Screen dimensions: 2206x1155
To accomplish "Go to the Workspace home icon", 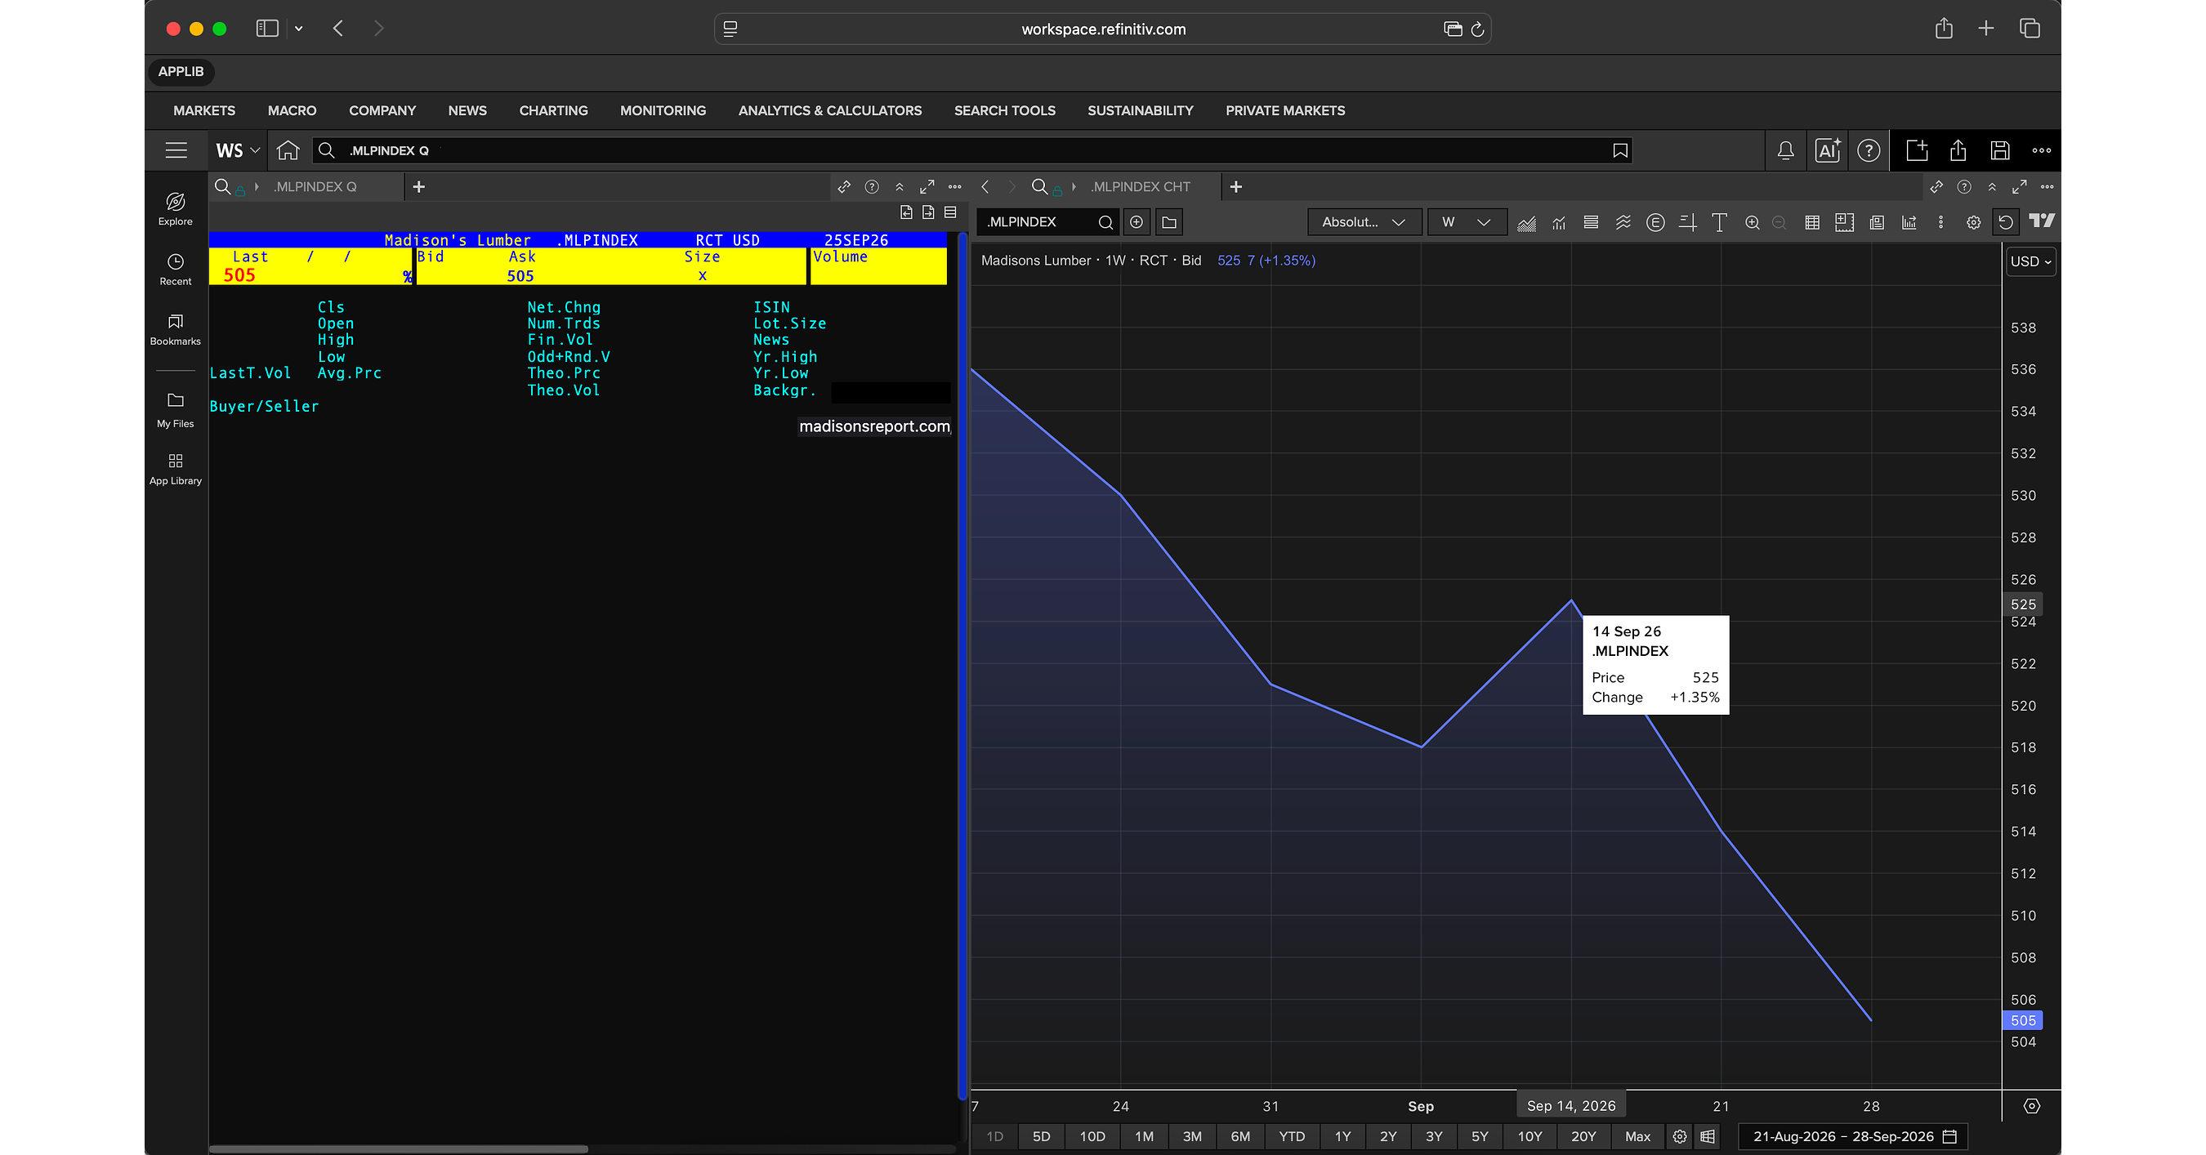I will [x=288, y=150].
